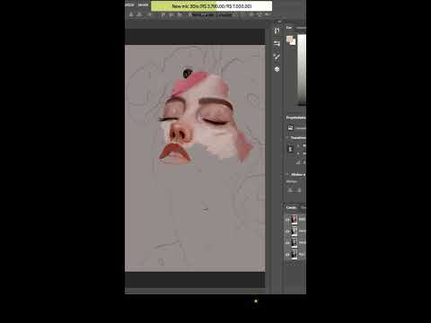Hide the bottom layer via its eye icon
This screenshot has height=323, width=431.
[x=287, y=255]
